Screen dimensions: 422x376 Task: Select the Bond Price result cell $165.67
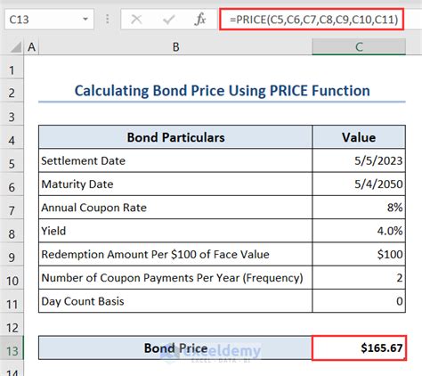pyautogui.click(x=359, y=347)
